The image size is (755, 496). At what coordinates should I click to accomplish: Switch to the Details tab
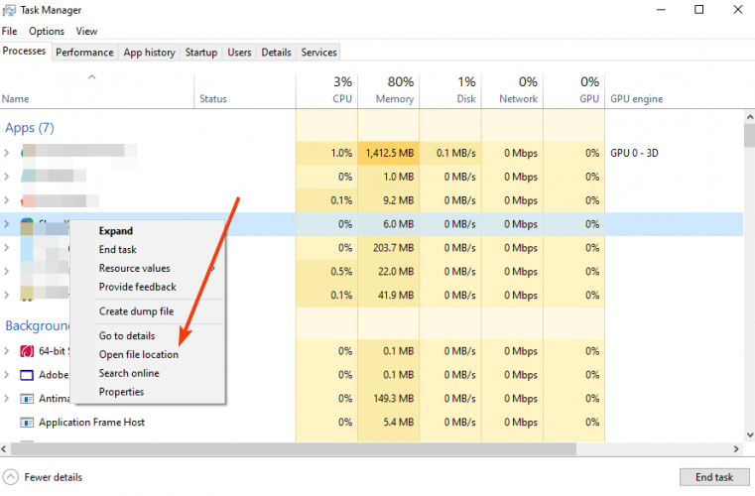(276, 52)
